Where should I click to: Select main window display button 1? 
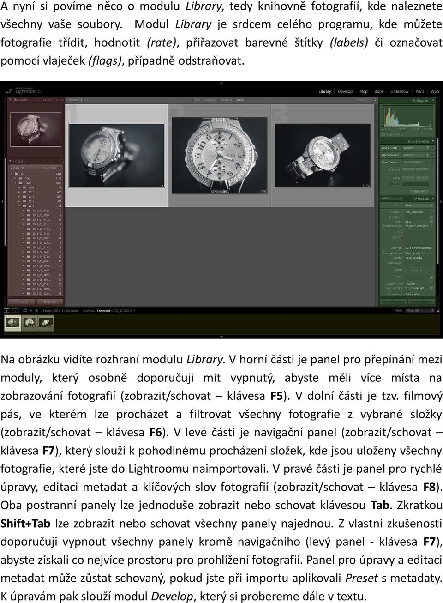[7, 311]
